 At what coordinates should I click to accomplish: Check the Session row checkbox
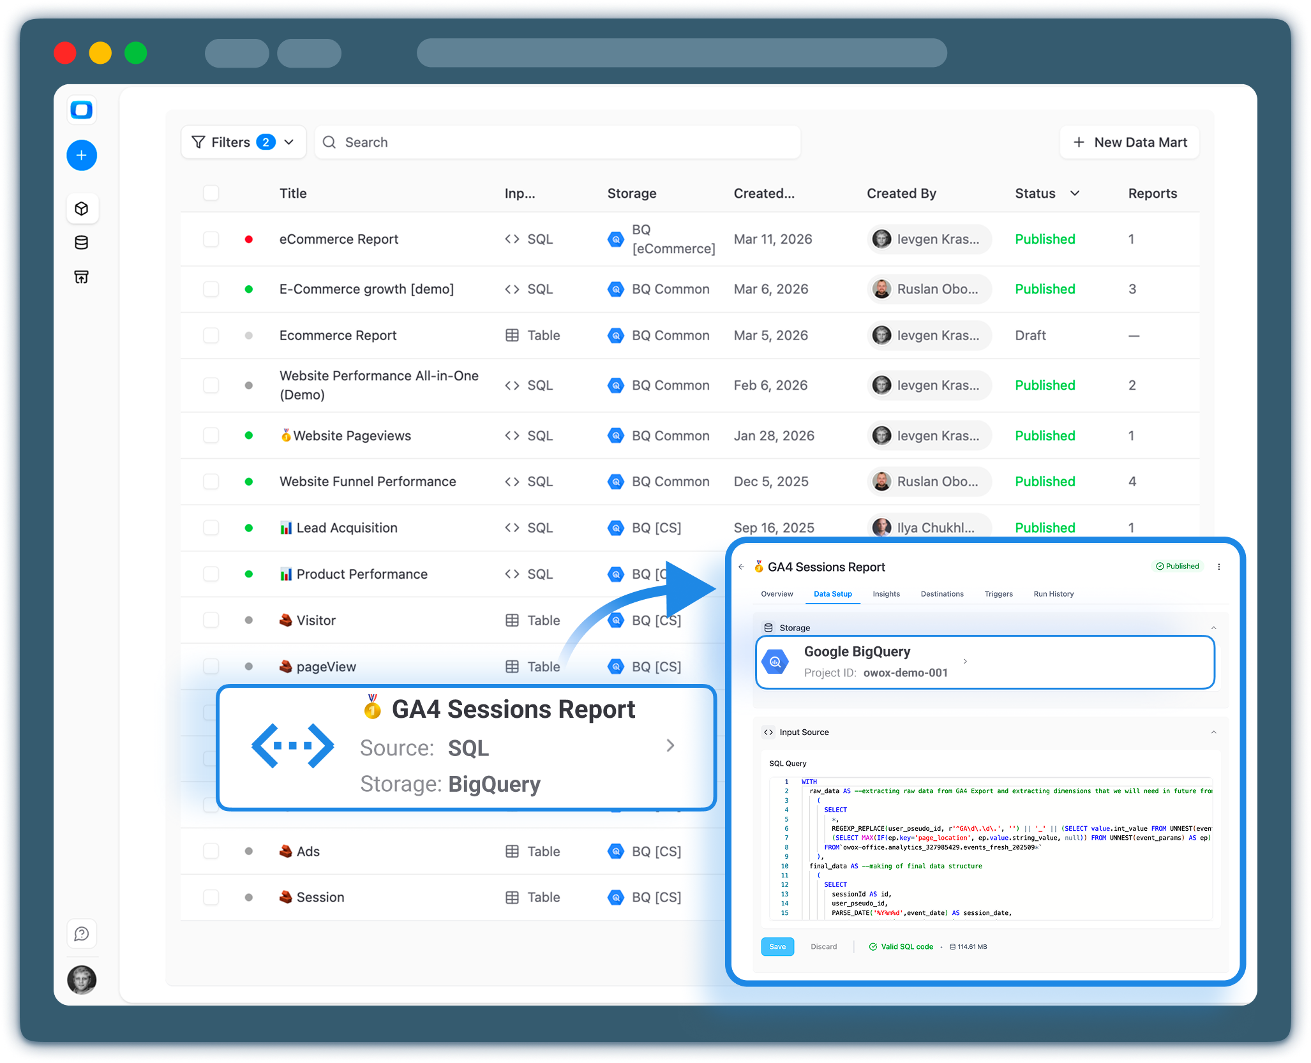tap(211, 897)
